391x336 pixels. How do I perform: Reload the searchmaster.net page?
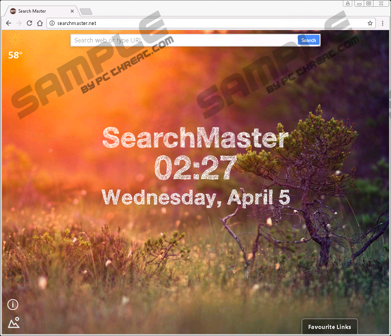coord(29,23)
